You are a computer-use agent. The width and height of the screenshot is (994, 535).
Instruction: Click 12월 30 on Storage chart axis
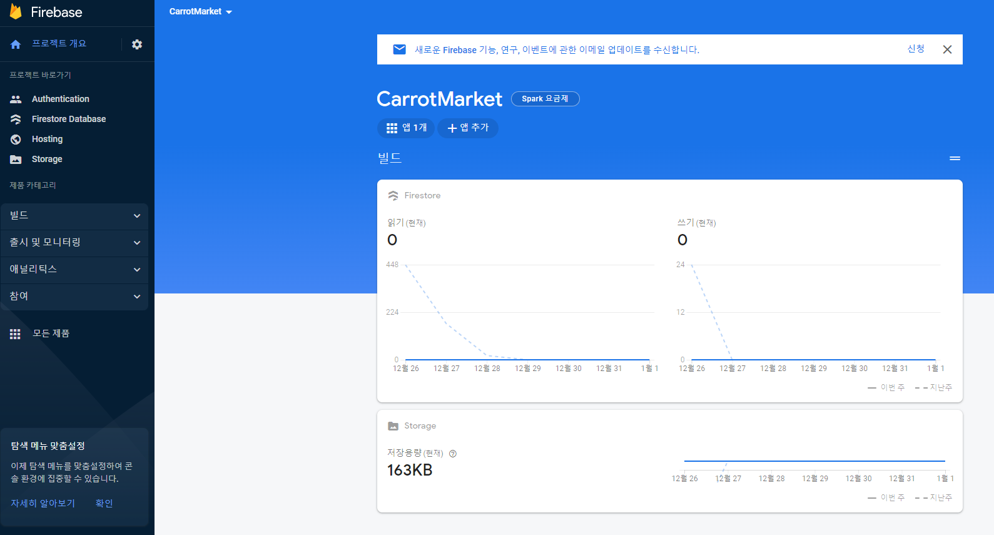(858, 479)
